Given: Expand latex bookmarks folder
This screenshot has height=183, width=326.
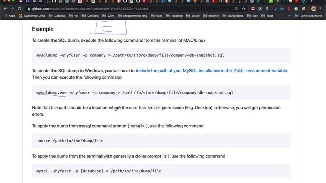Looking at the screenshot, I should pos(157,16).
